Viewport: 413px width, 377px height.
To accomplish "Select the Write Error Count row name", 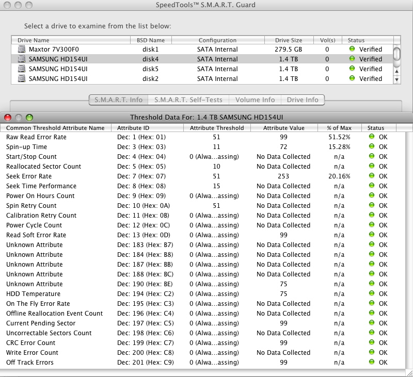I will pyautogui.click(x=32, y=353).
